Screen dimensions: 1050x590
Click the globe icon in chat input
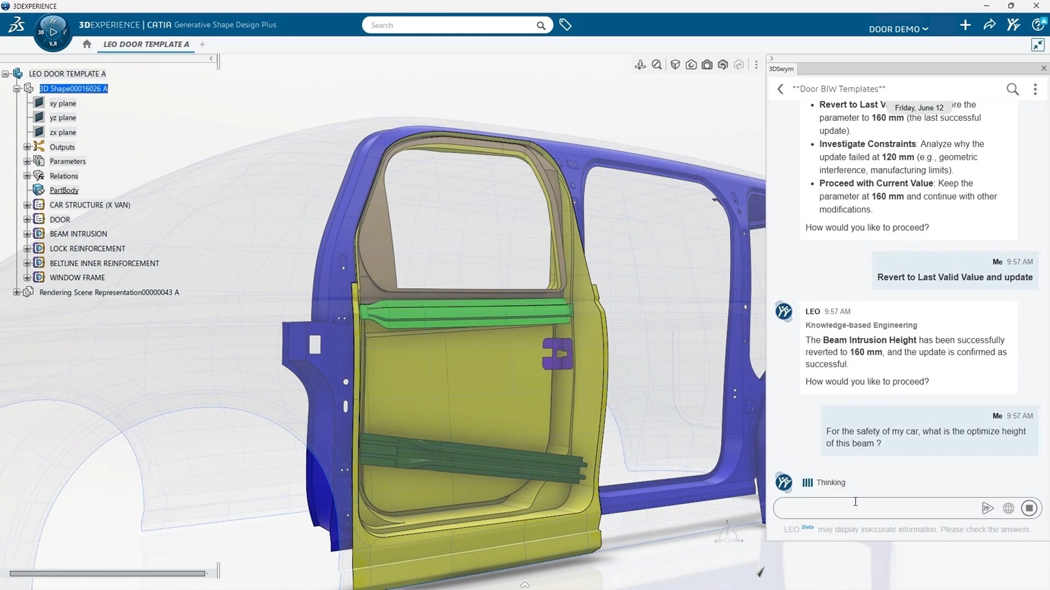pos(1008,508)
